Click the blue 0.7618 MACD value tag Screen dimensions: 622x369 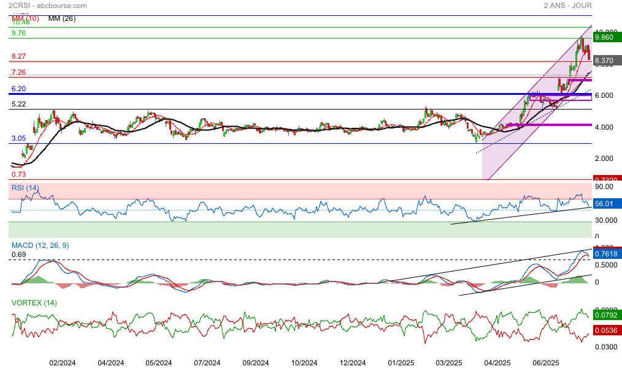pyautogui.click(x=607, y=254)
